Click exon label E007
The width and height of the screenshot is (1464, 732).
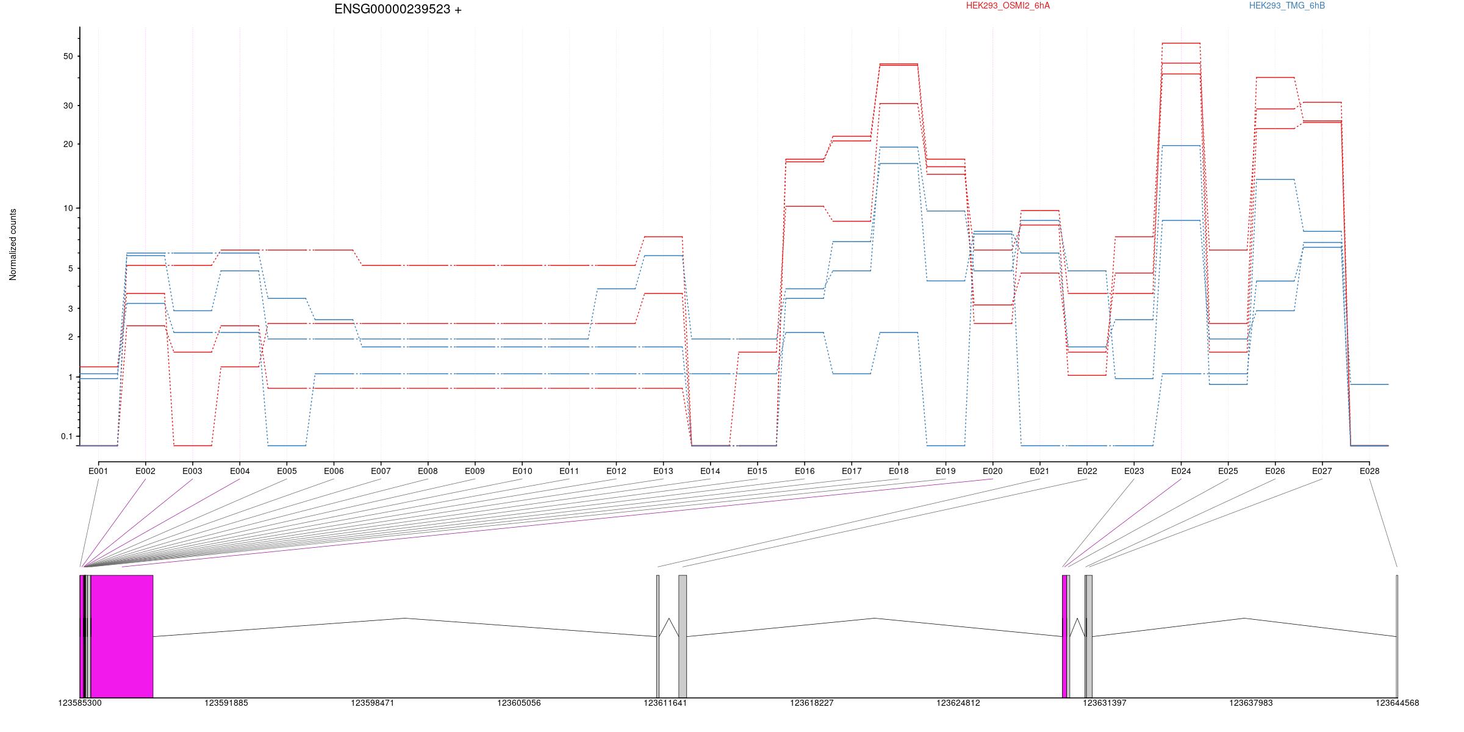(x=381, y=471)
